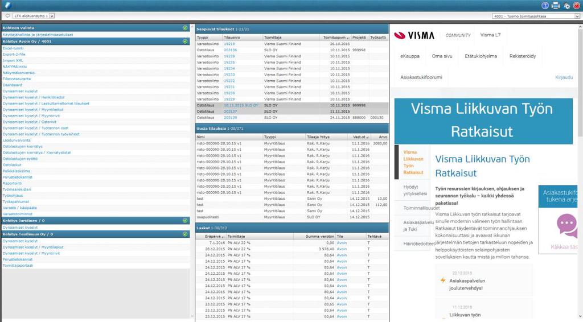Viewport: 583px width, 322px height.
Task: Open Ostolaskujen kierrätys / Kierrätyslistat link
Action: pyautogui.click(x=37, y=152)
